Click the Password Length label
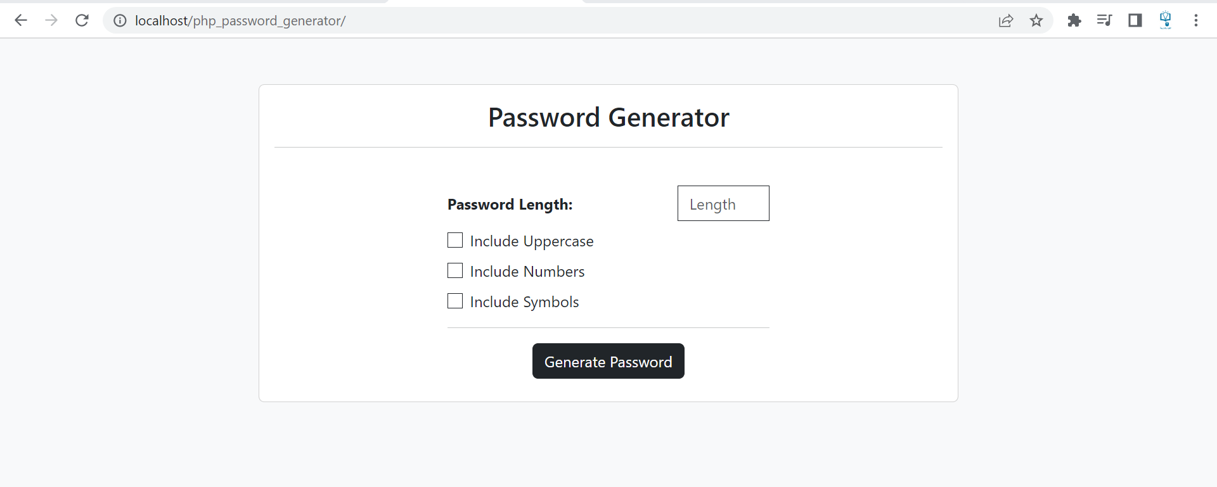Image resolution: width=1217 pixels, height=487 pixels. pyautogui.click(x=510, y=205)
